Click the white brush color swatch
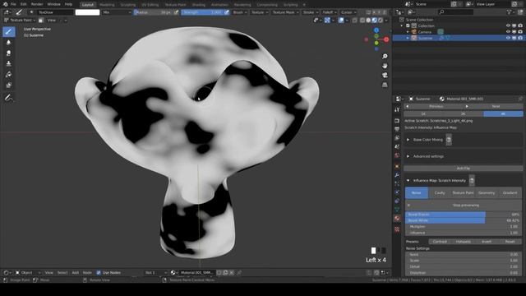The image size is (526, 296). [x=87, y=12]
